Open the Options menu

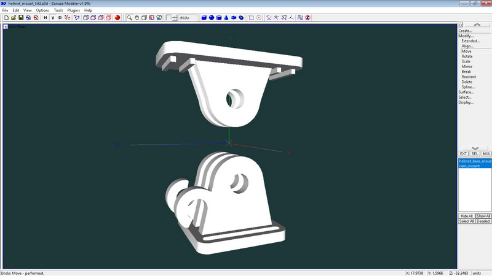(42, 10)
